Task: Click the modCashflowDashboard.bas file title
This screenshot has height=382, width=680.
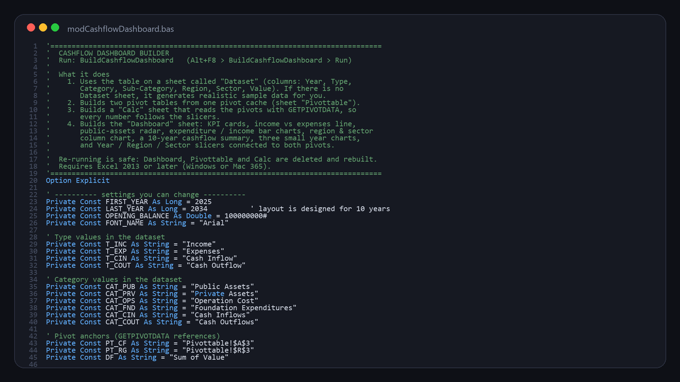Action: [x=120, y=28]
